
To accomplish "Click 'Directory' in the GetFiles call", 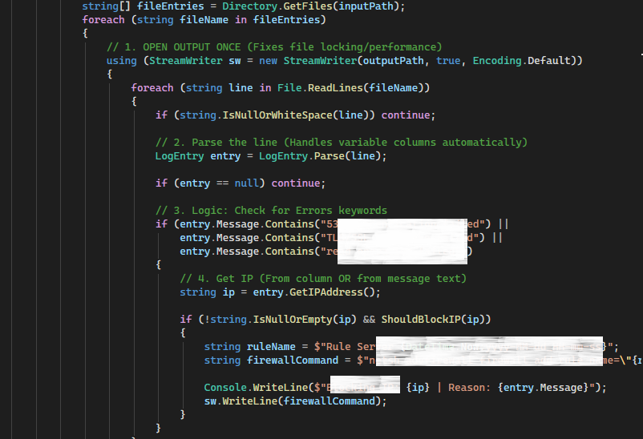I will (249, 6).
